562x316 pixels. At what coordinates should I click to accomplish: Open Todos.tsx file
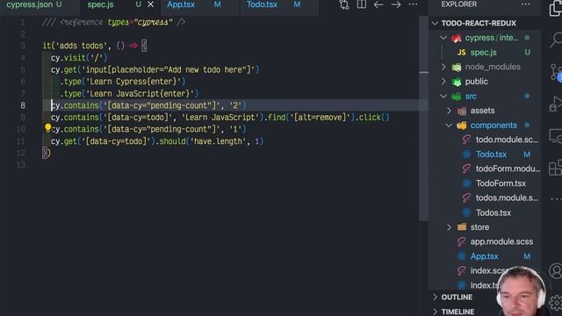point(494,212)
